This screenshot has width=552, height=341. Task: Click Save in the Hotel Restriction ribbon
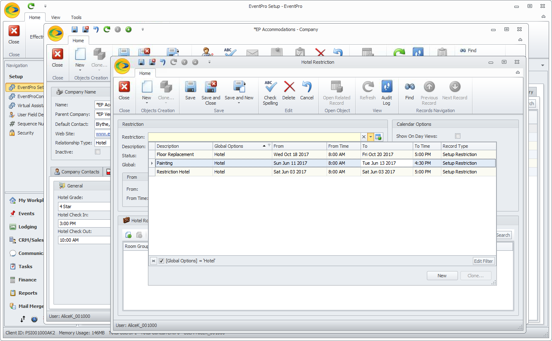click(190, 91)
